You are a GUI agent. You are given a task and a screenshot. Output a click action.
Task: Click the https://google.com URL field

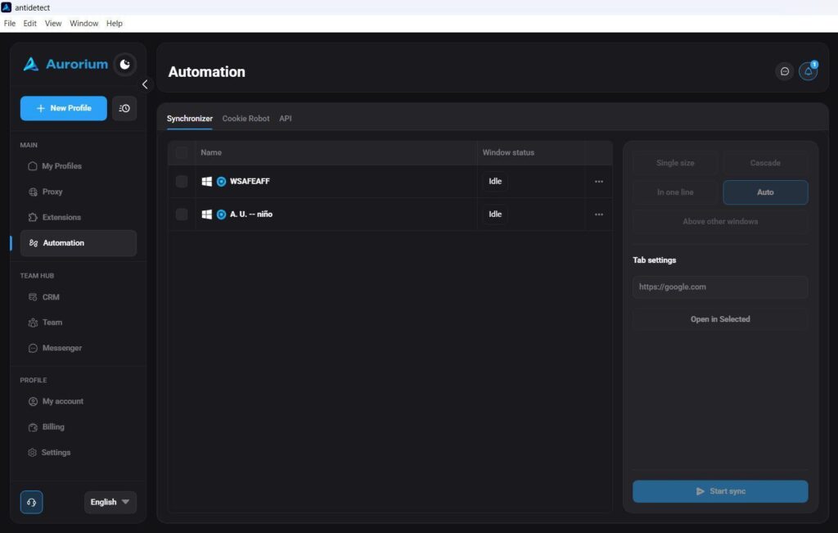[x=720, y=287]
